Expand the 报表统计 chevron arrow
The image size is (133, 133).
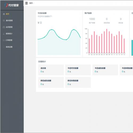pyautogui.click(x=20, y=34)
